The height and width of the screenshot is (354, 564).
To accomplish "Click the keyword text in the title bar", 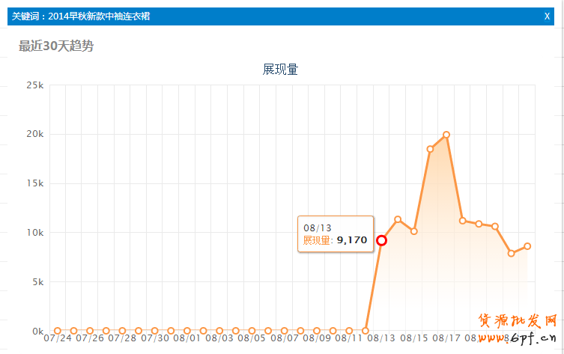I will tap(81, 16).
